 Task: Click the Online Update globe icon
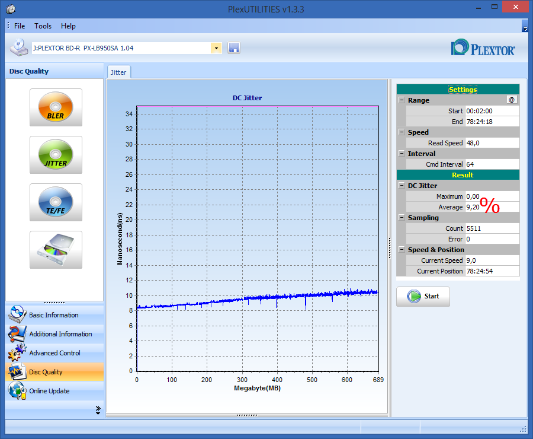coord(17,390)
